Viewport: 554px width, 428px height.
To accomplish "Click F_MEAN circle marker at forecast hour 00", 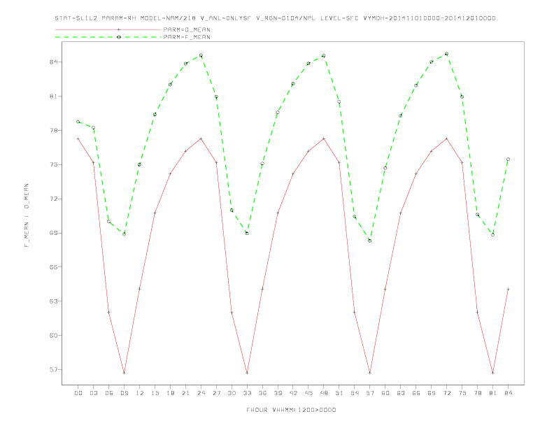I will coord(78,122).
